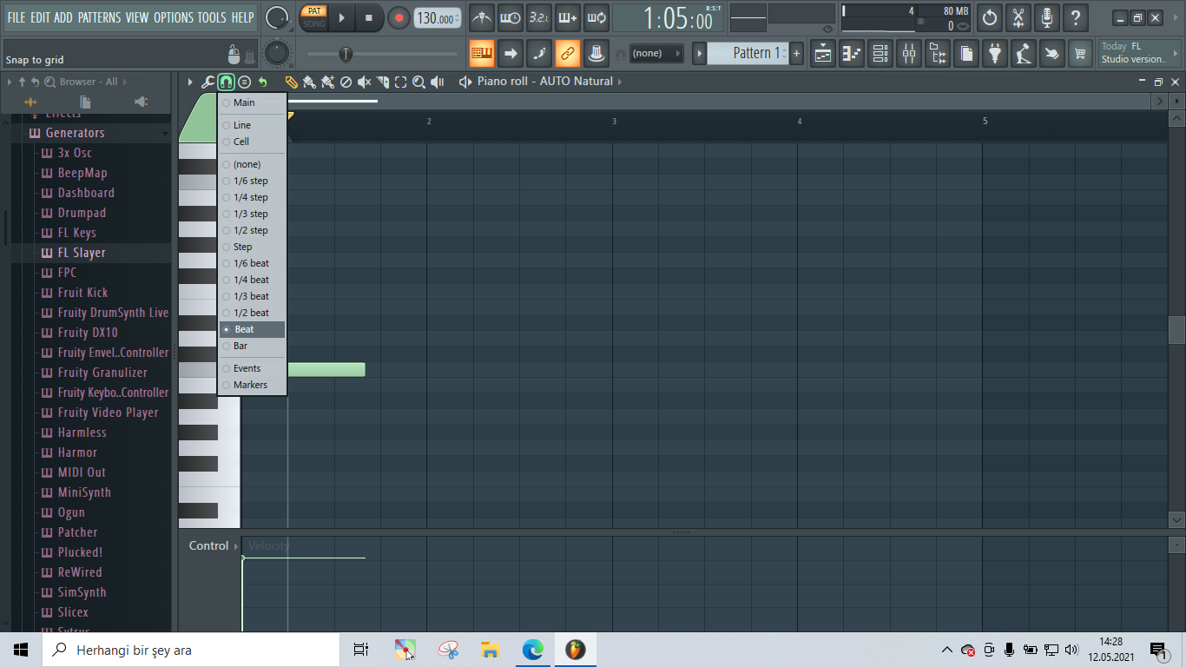1186x667 pixels.
Task: Select the Paint brush tool in piano roll
Action: pos(309,82)
